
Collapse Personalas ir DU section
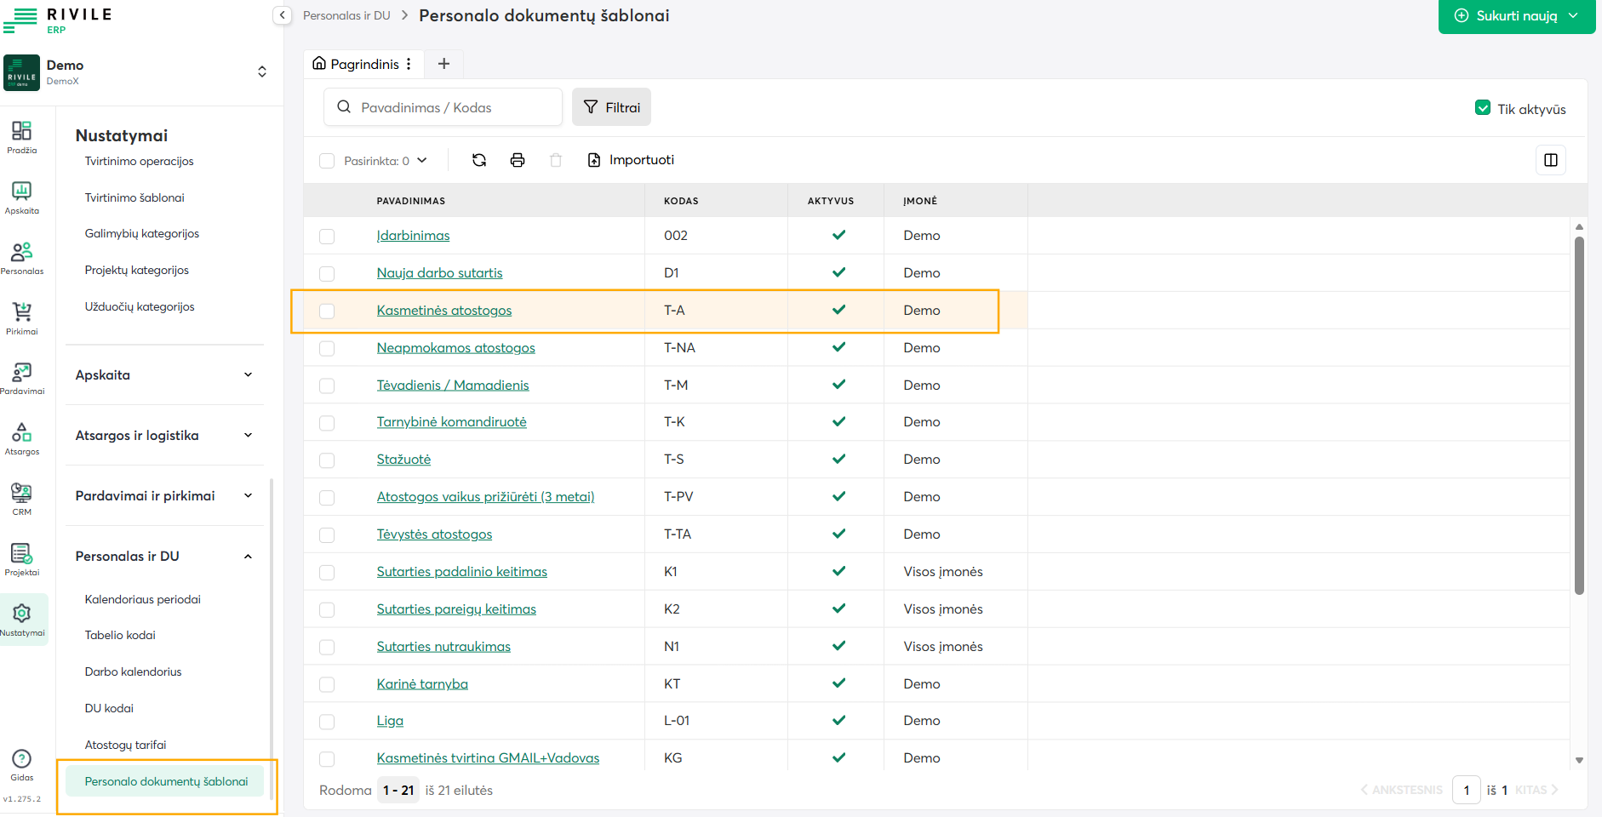click(x=165, y=556)
